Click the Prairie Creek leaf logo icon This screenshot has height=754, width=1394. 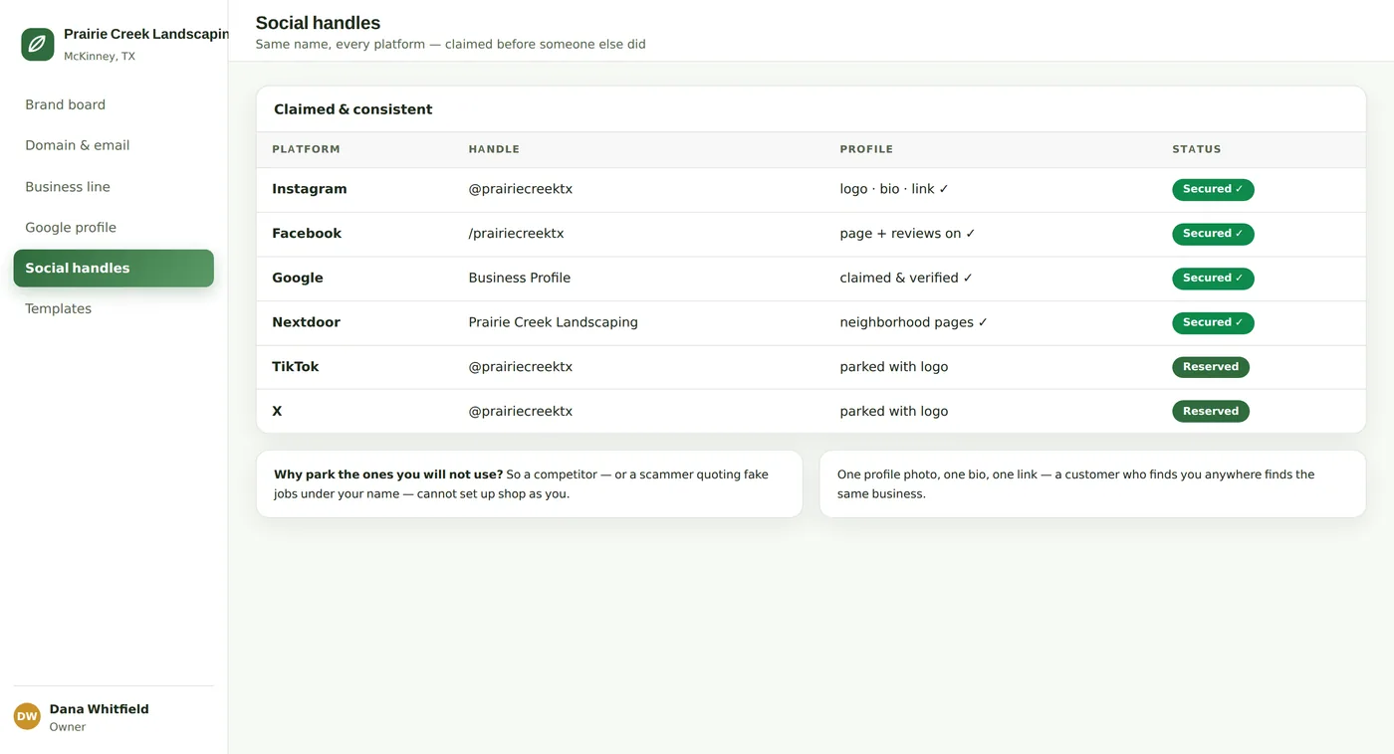point(38,44)
